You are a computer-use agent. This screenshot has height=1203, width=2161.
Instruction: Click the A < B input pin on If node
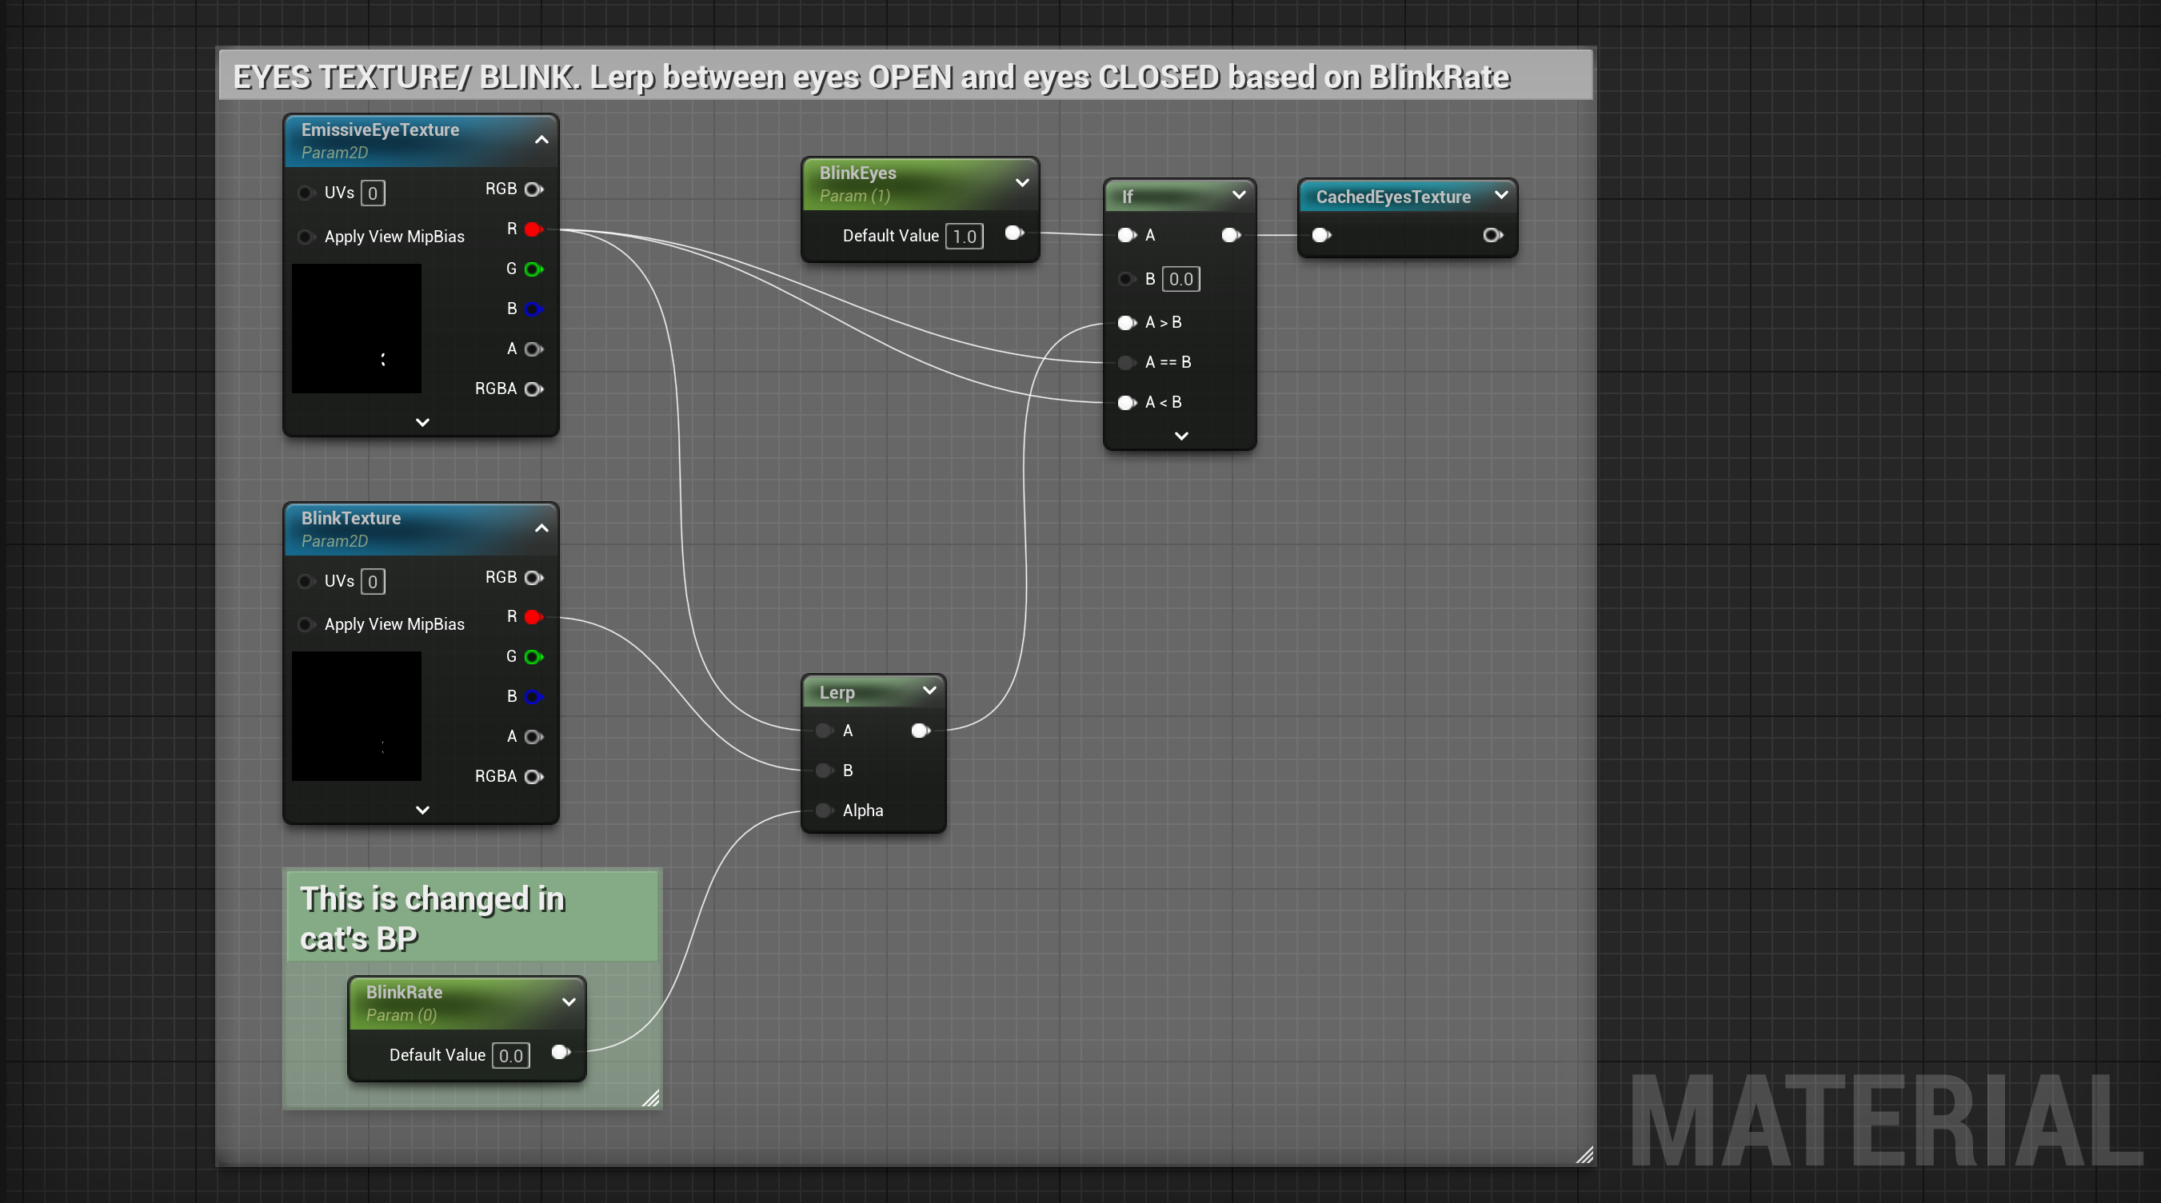[x=1127, y=403]
